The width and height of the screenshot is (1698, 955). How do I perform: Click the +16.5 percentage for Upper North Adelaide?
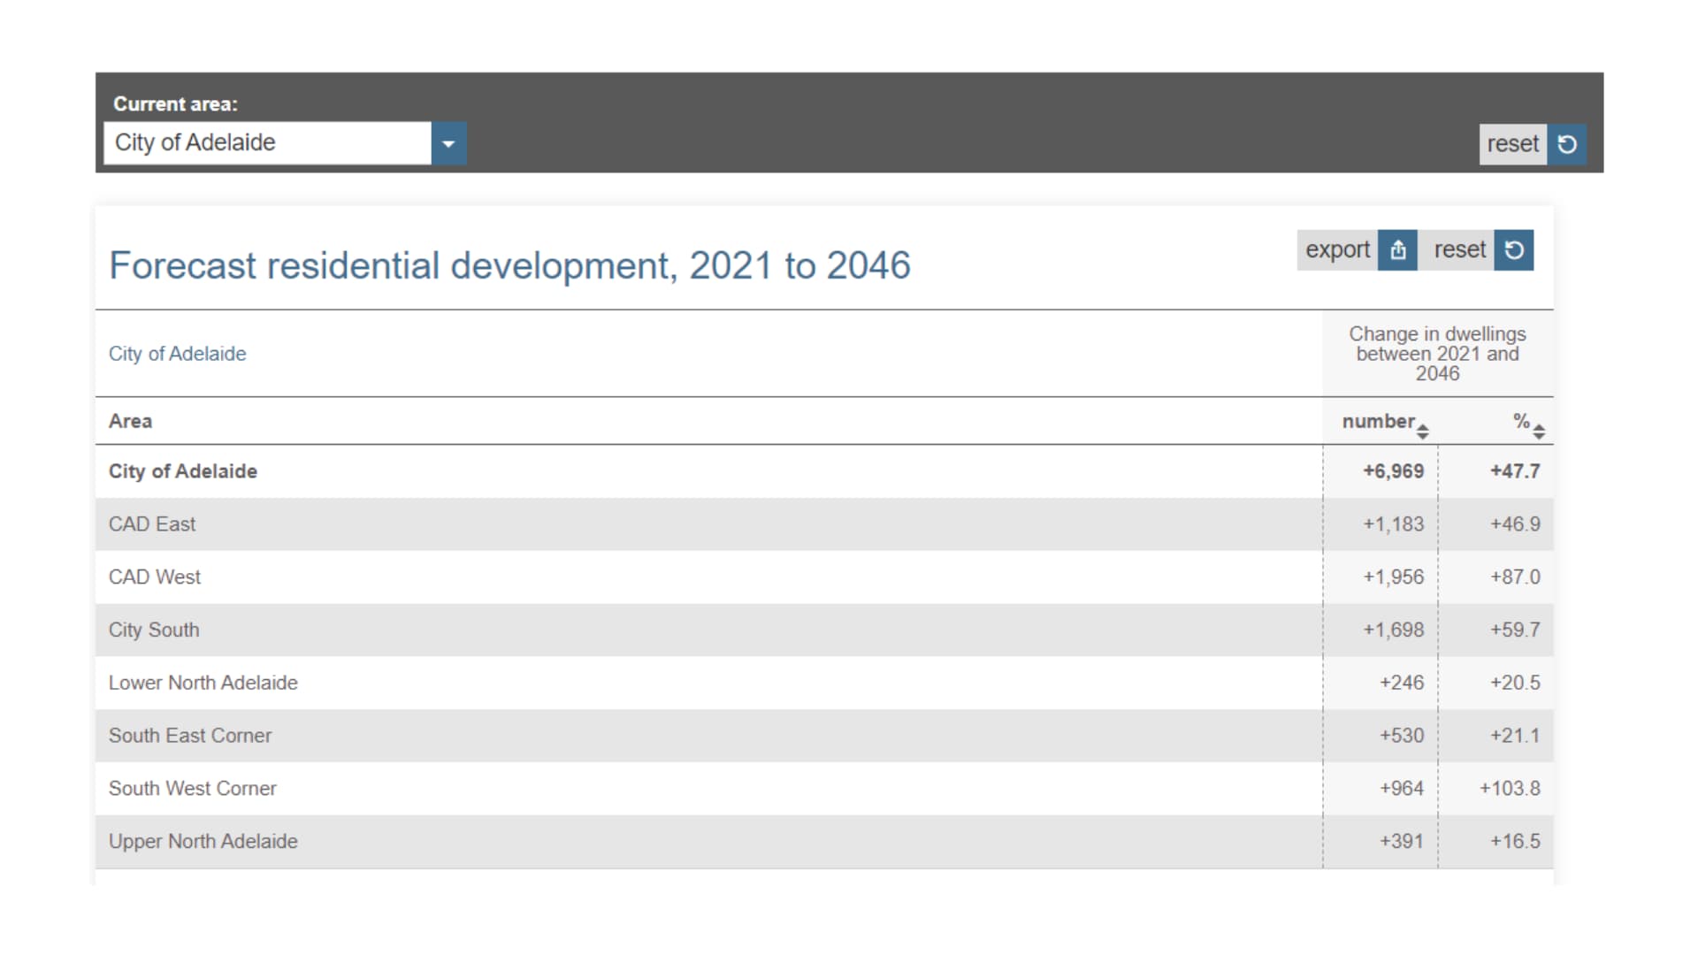click(1515, 841)
